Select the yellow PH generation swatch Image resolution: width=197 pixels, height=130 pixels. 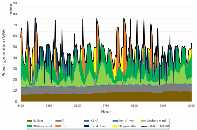click(x=115, y=126)
